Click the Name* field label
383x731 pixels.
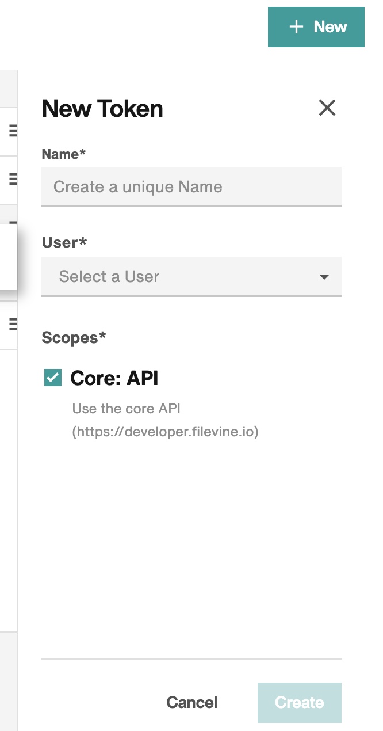tap(64, 154)
